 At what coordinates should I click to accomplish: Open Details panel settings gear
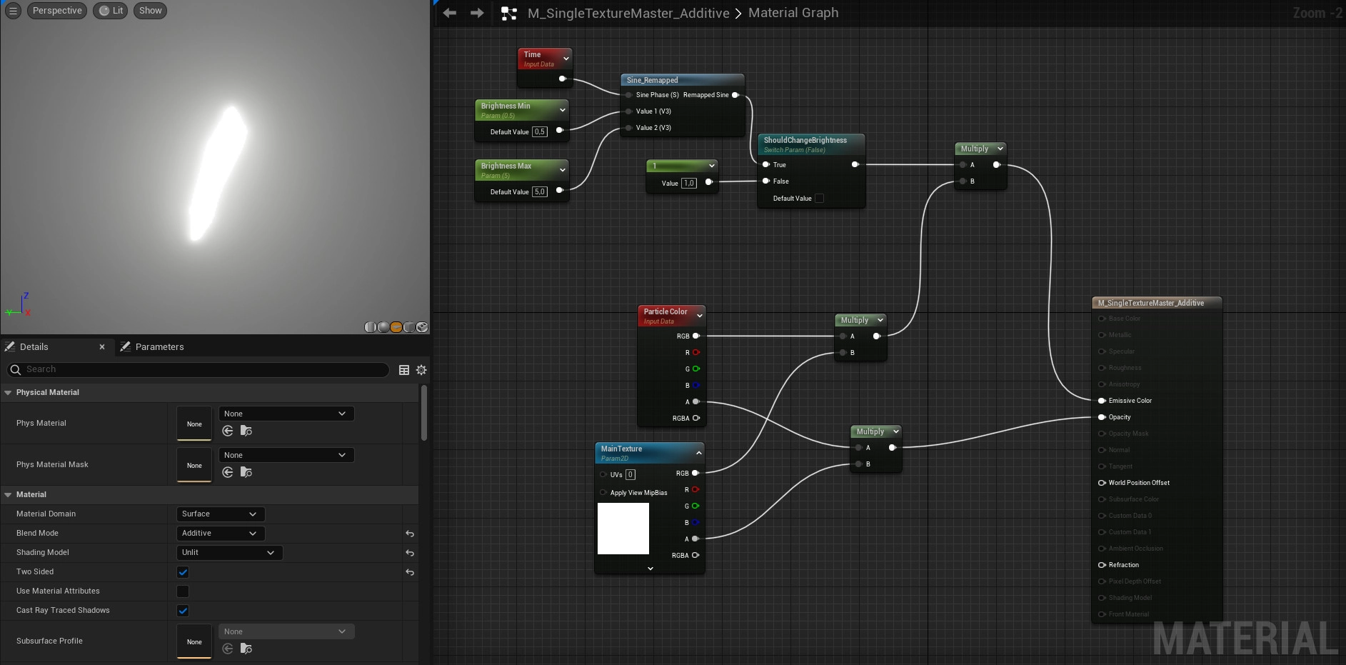[x=421, y=370]
